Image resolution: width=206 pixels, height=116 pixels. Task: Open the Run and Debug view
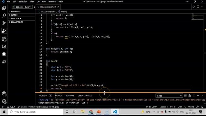(x=4, y=31)
